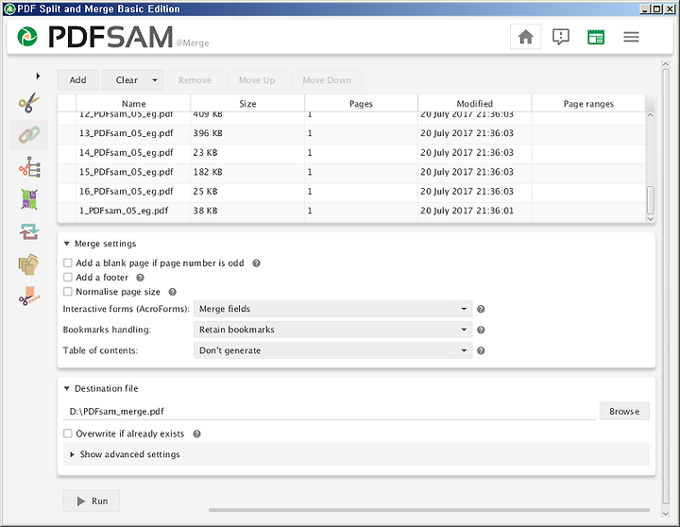Click the Remove button
The image size is (680, 527).
point(195,80)
